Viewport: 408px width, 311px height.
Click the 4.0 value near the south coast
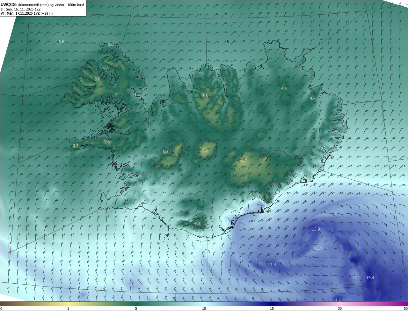coord(197,223)
